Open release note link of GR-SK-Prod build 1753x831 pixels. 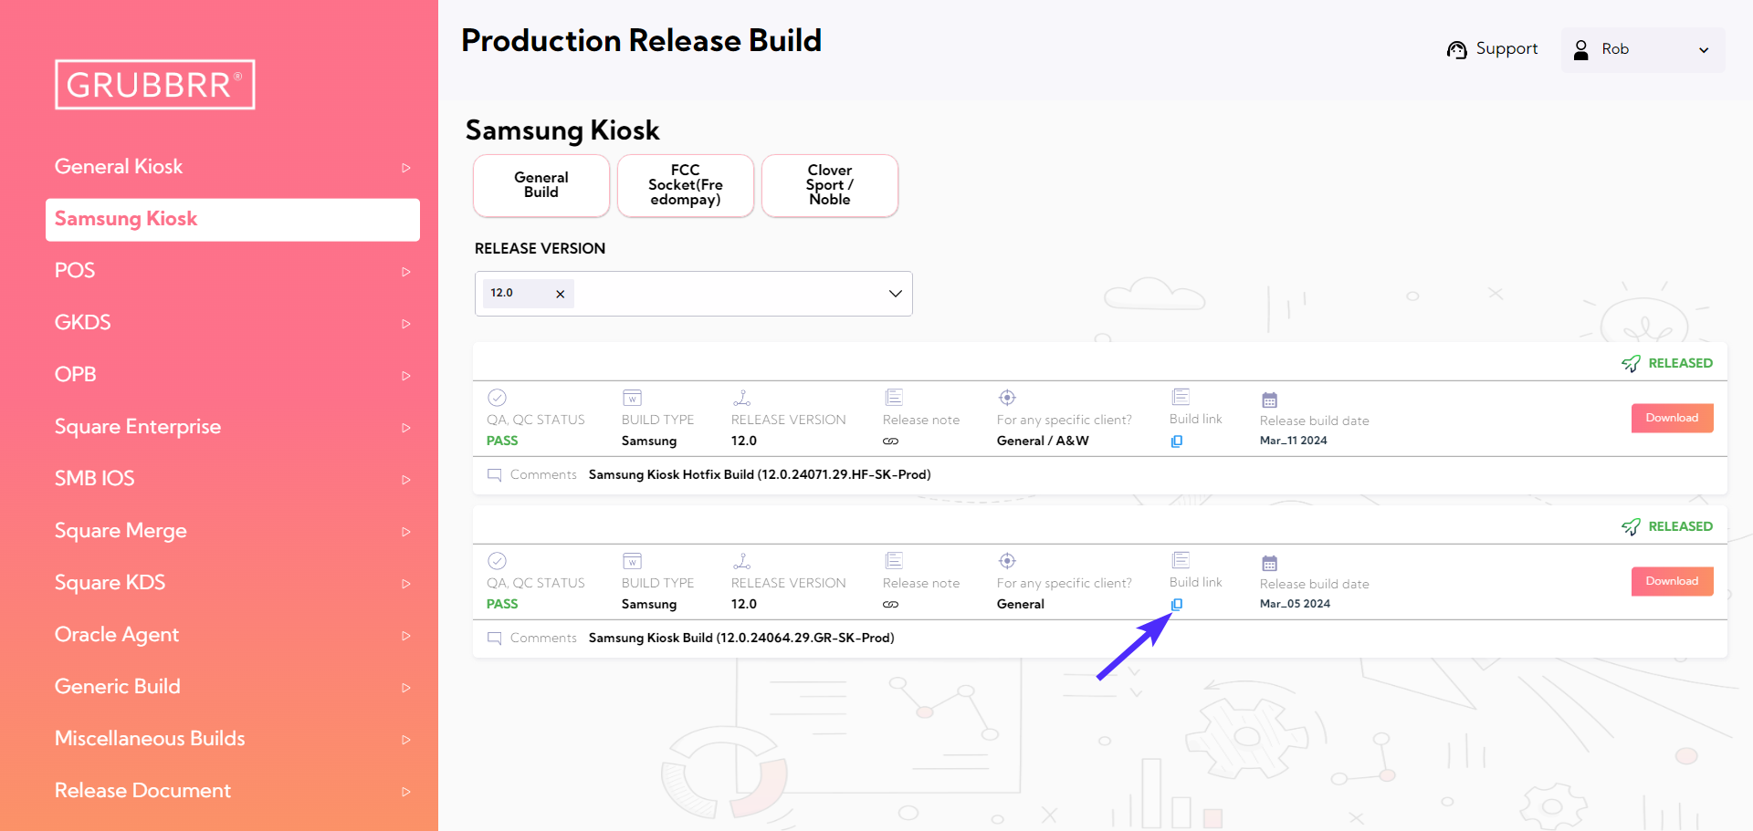890,605
